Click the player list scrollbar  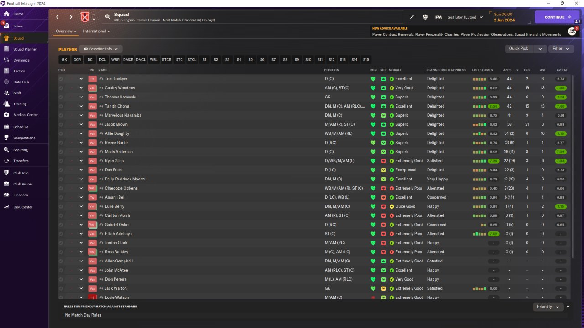tap(573, 166)
